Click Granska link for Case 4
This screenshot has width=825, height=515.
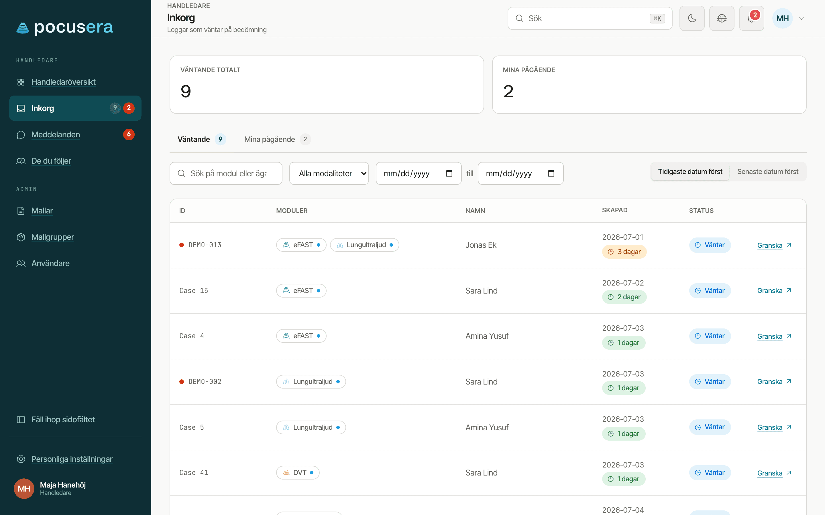pyautogui.click(x=774, y=336)
